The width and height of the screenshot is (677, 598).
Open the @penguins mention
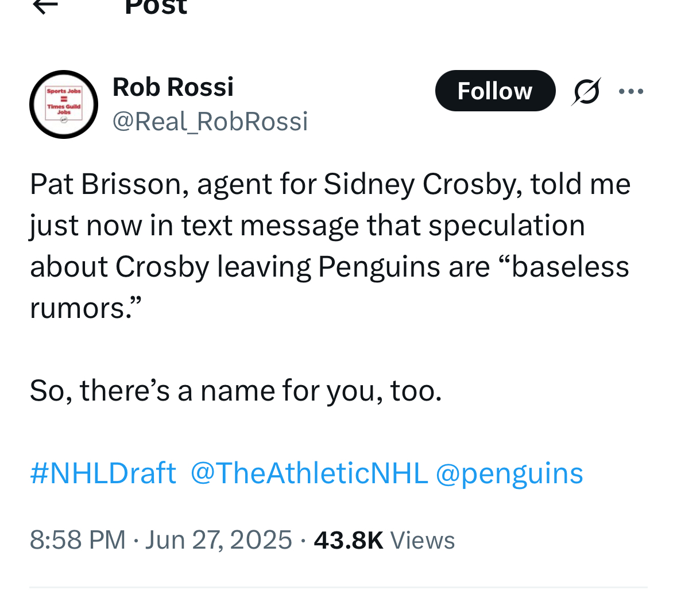(509, 473)
